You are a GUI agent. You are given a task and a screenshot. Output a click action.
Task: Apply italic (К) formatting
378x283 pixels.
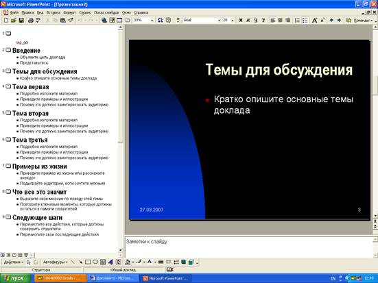tap(248, 21)
